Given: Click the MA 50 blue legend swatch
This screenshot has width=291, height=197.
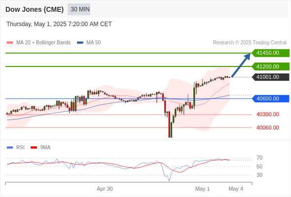Looking at the screenshot, I should tap(80, 43).
